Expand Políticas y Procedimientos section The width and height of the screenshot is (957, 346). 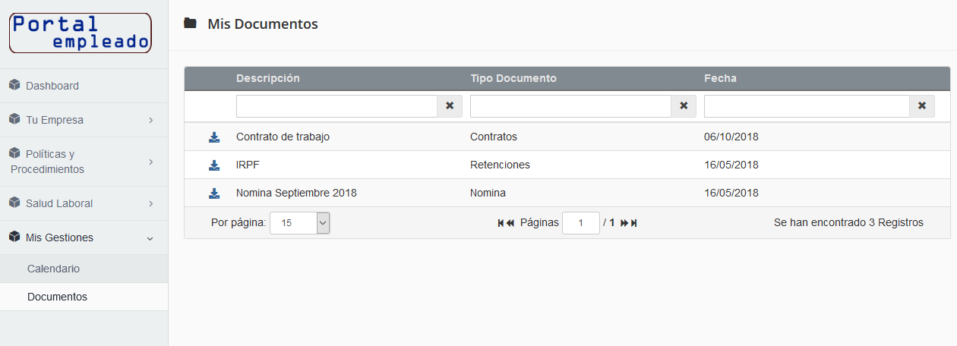tap(84, 162)
